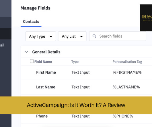This screenshot has height=127, width=152.
Task: Click the THE 5% logo thumbnail
Action: pyautogui.click(x=146, y=18)
